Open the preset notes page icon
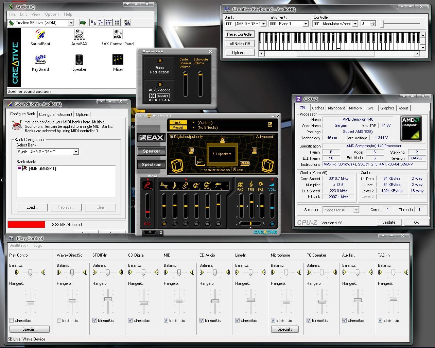Image resolution: width=435 pixels, height=348 pixels. point(270,125)
